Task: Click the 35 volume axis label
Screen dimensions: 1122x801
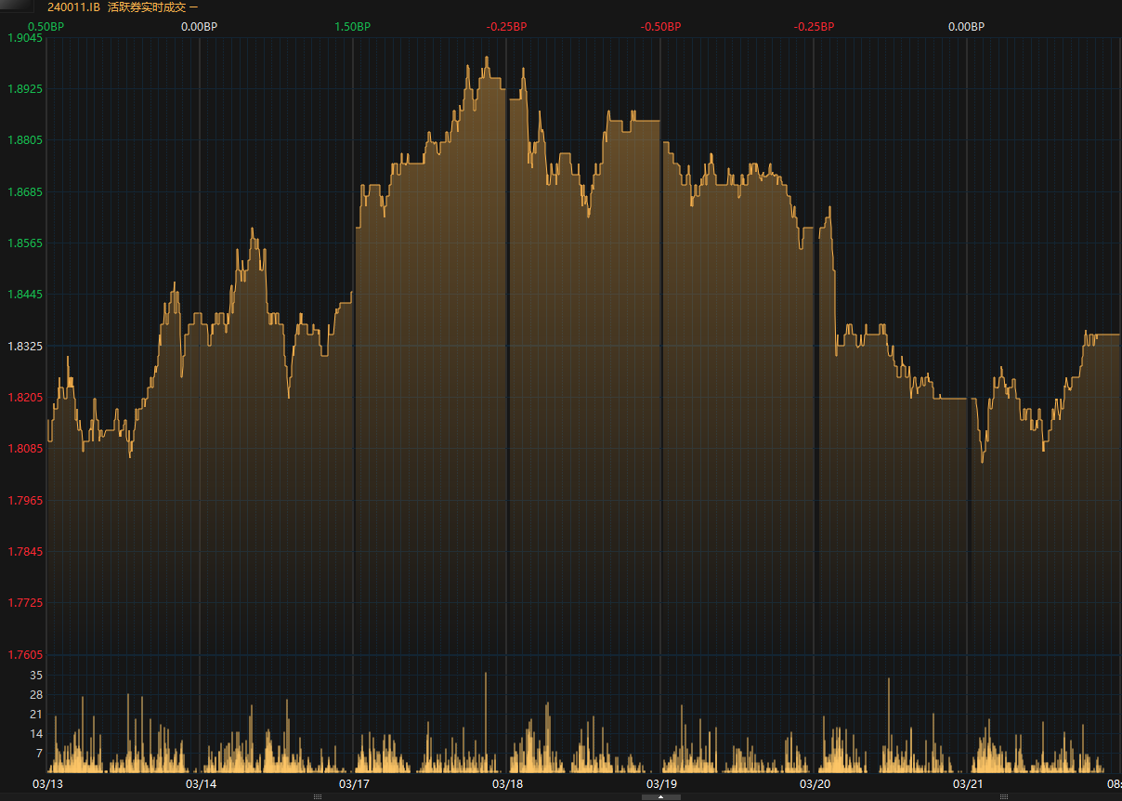Action: [x=36, y=675]
